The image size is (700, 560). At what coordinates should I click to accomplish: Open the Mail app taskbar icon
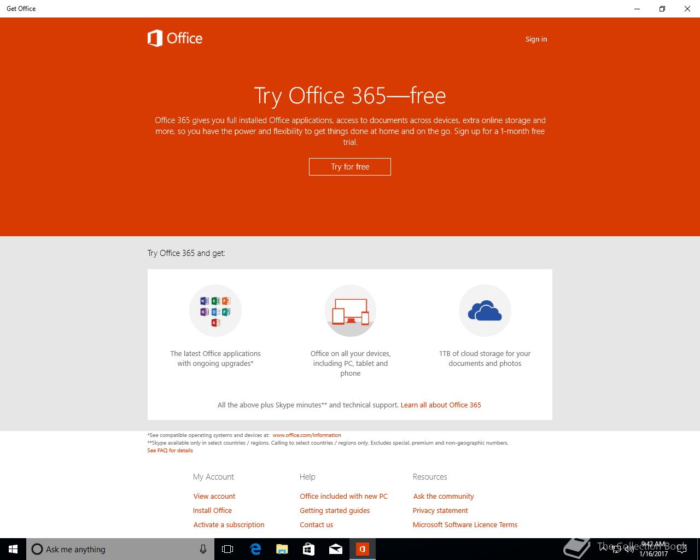[x=336, y=549]
